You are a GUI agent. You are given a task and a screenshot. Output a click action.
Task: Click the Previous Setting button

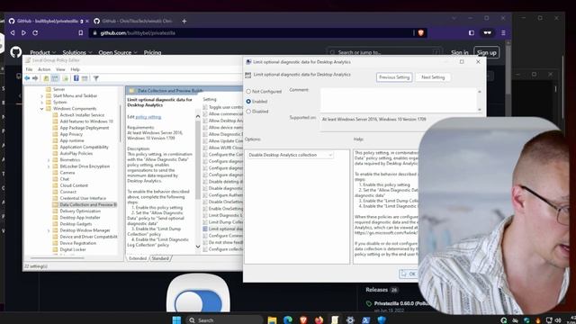pos(394,77)
